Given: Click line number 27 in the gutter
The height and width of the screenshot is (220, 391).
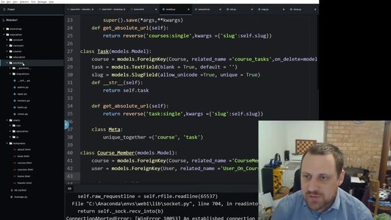Looking at the screenshot, I should [70, 51].
